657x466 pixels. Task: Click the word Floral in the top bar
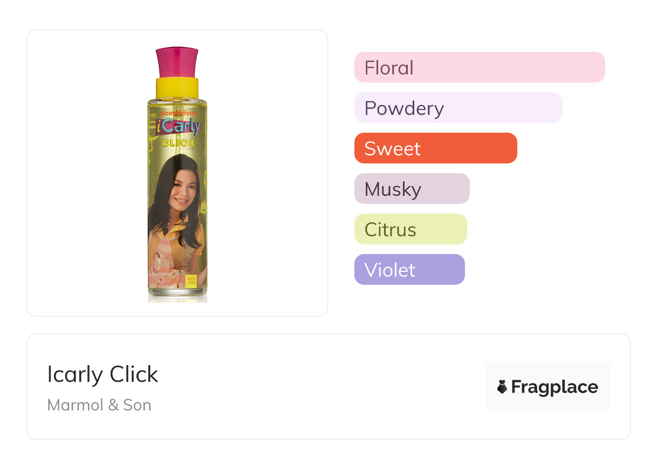[x=389, y=68]
